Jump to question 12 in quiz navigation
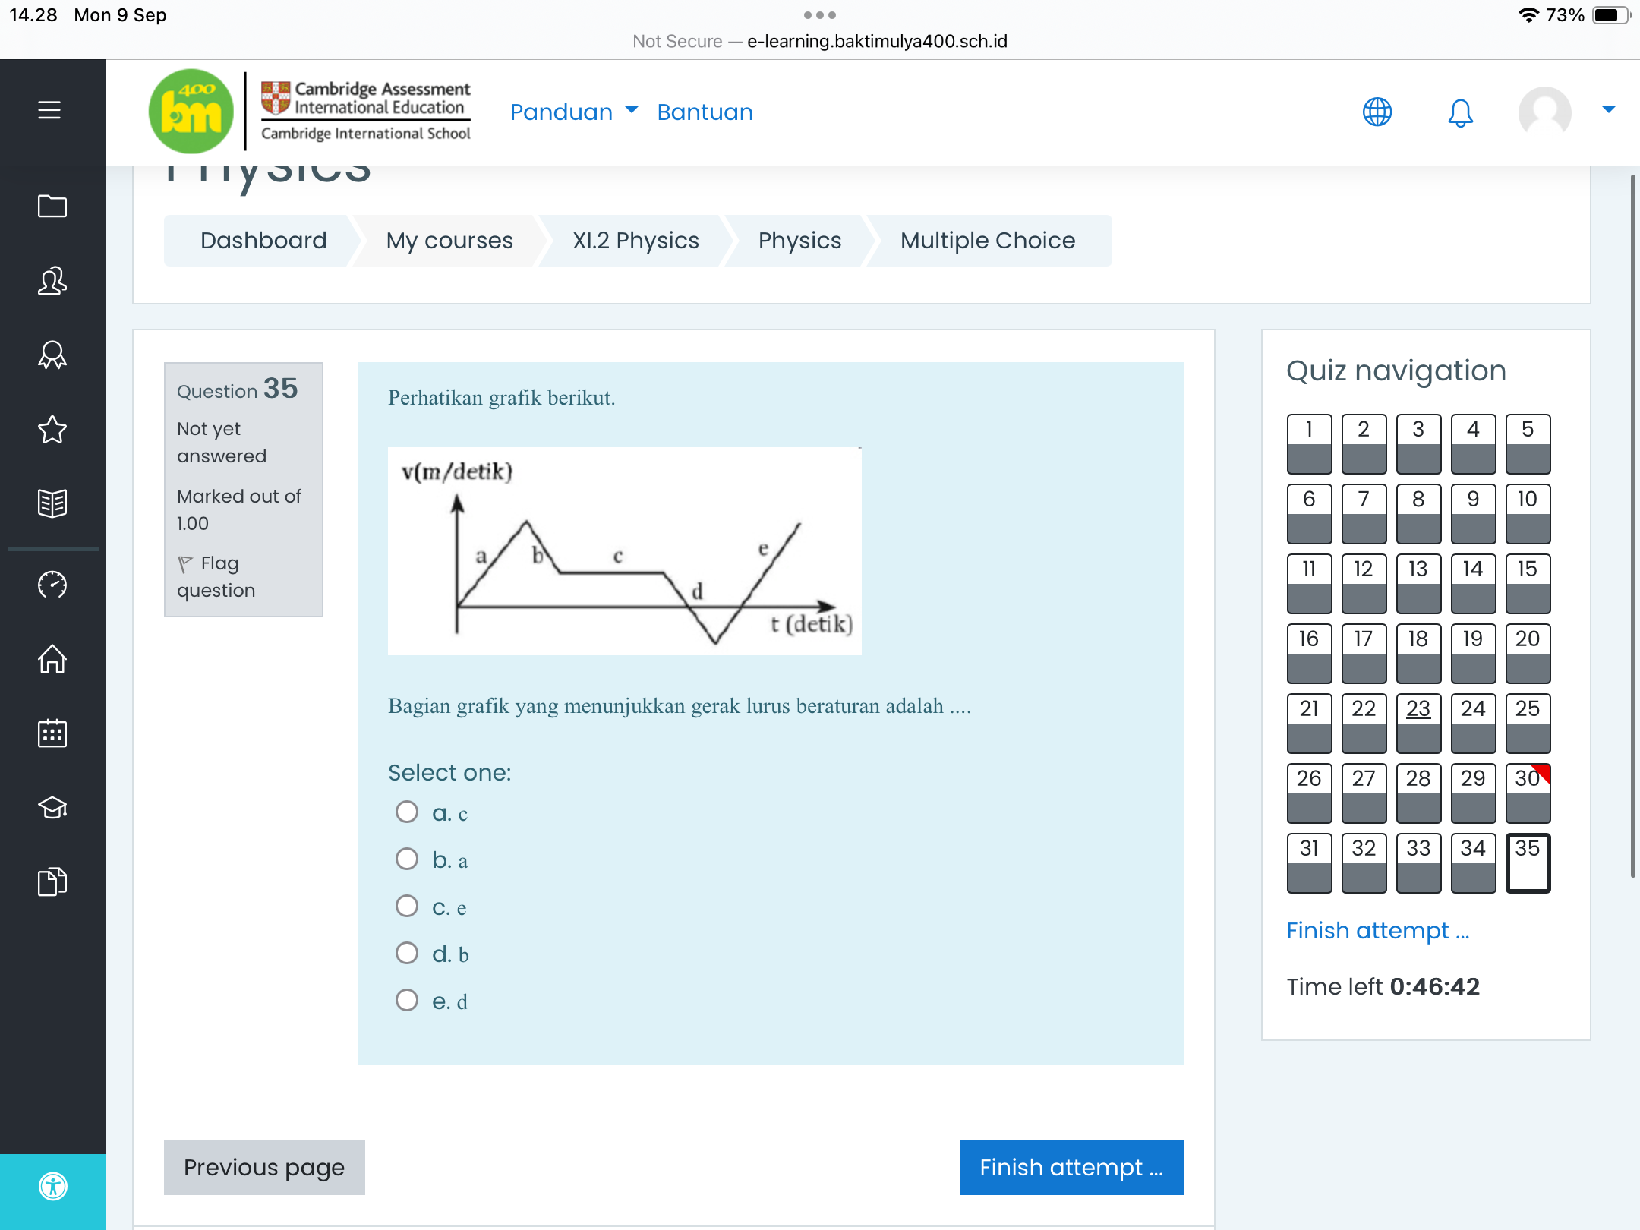This screenshot has height=1230, width=1640. (x=1364, y=583)
